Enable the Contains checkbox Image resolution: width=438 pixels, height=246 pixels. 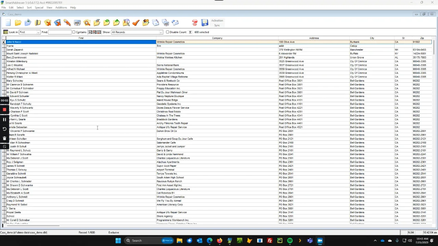(74, 32)
